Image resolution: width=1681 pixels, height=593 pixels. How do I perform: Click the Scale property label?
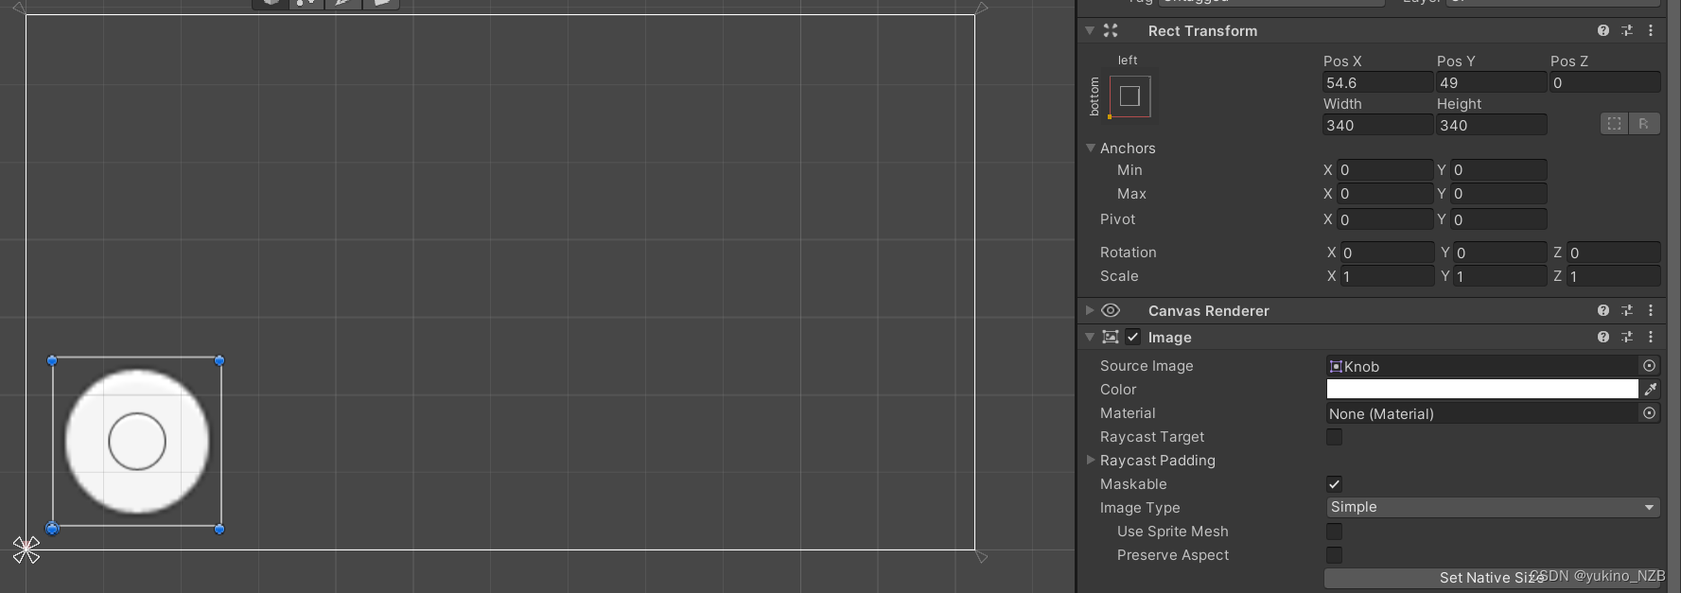1119,276
